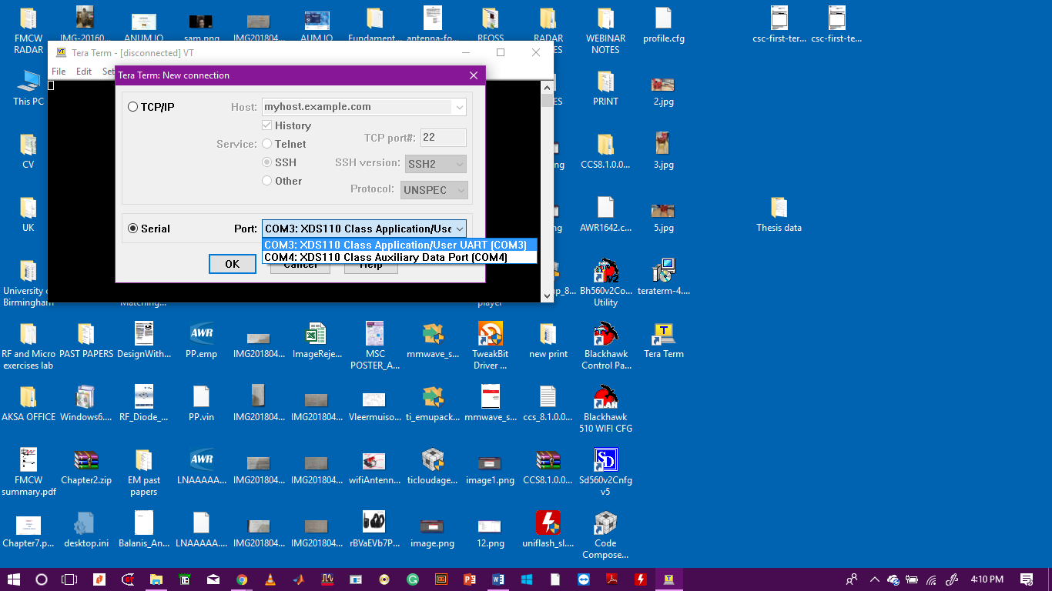Pick COM3 XDS110 Application/User UART
The image size is (1052, 591).
tap(399, 245)
